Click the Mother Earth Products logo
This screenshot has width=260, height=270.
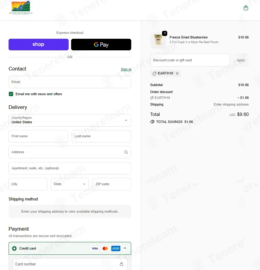point(21,8)
